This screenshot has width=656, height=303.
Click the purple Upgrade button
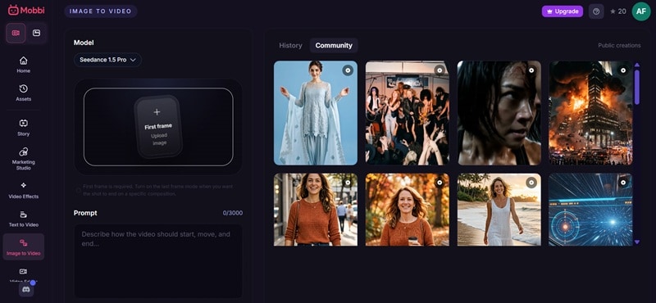[x=562, y=11]
